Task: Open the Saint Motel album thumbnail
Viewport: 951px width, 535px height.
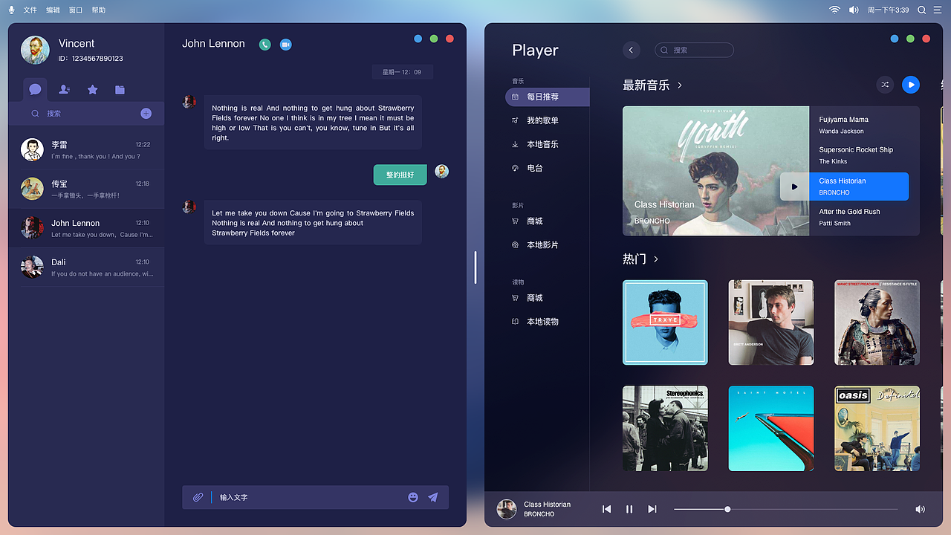Action: 771,429
